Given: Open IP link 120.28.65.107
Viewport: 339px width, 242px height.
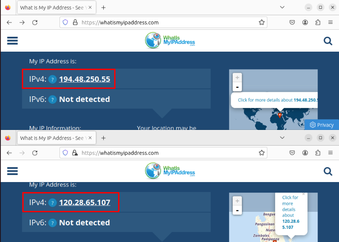Looking at the screenshot, I should point(84,203).
